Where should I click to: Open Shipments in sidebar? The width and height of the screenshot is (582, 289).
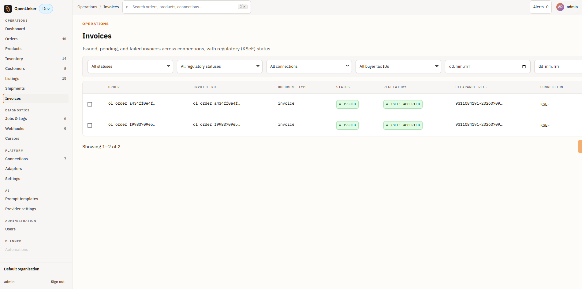click(x=35, y=89)
